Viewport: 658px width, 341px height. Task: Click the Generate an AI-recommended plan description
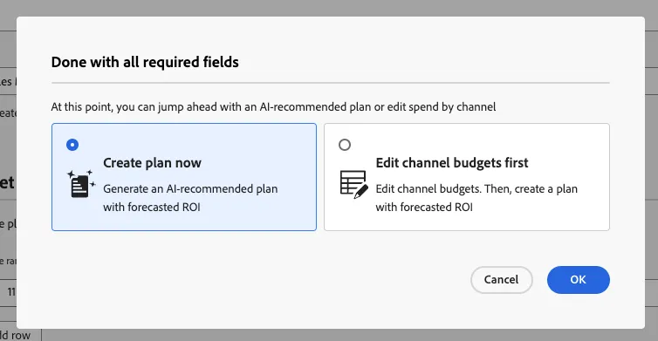click(190, 198)
